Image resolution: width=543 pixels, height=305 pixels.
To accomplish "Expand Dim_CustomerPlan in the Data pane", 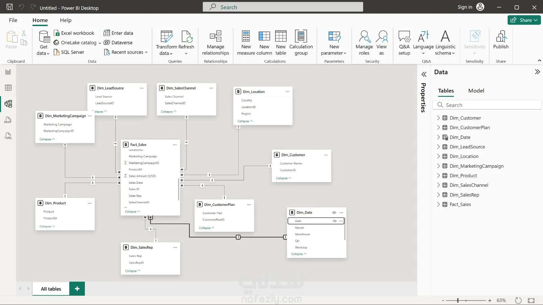I will point(438,127).
